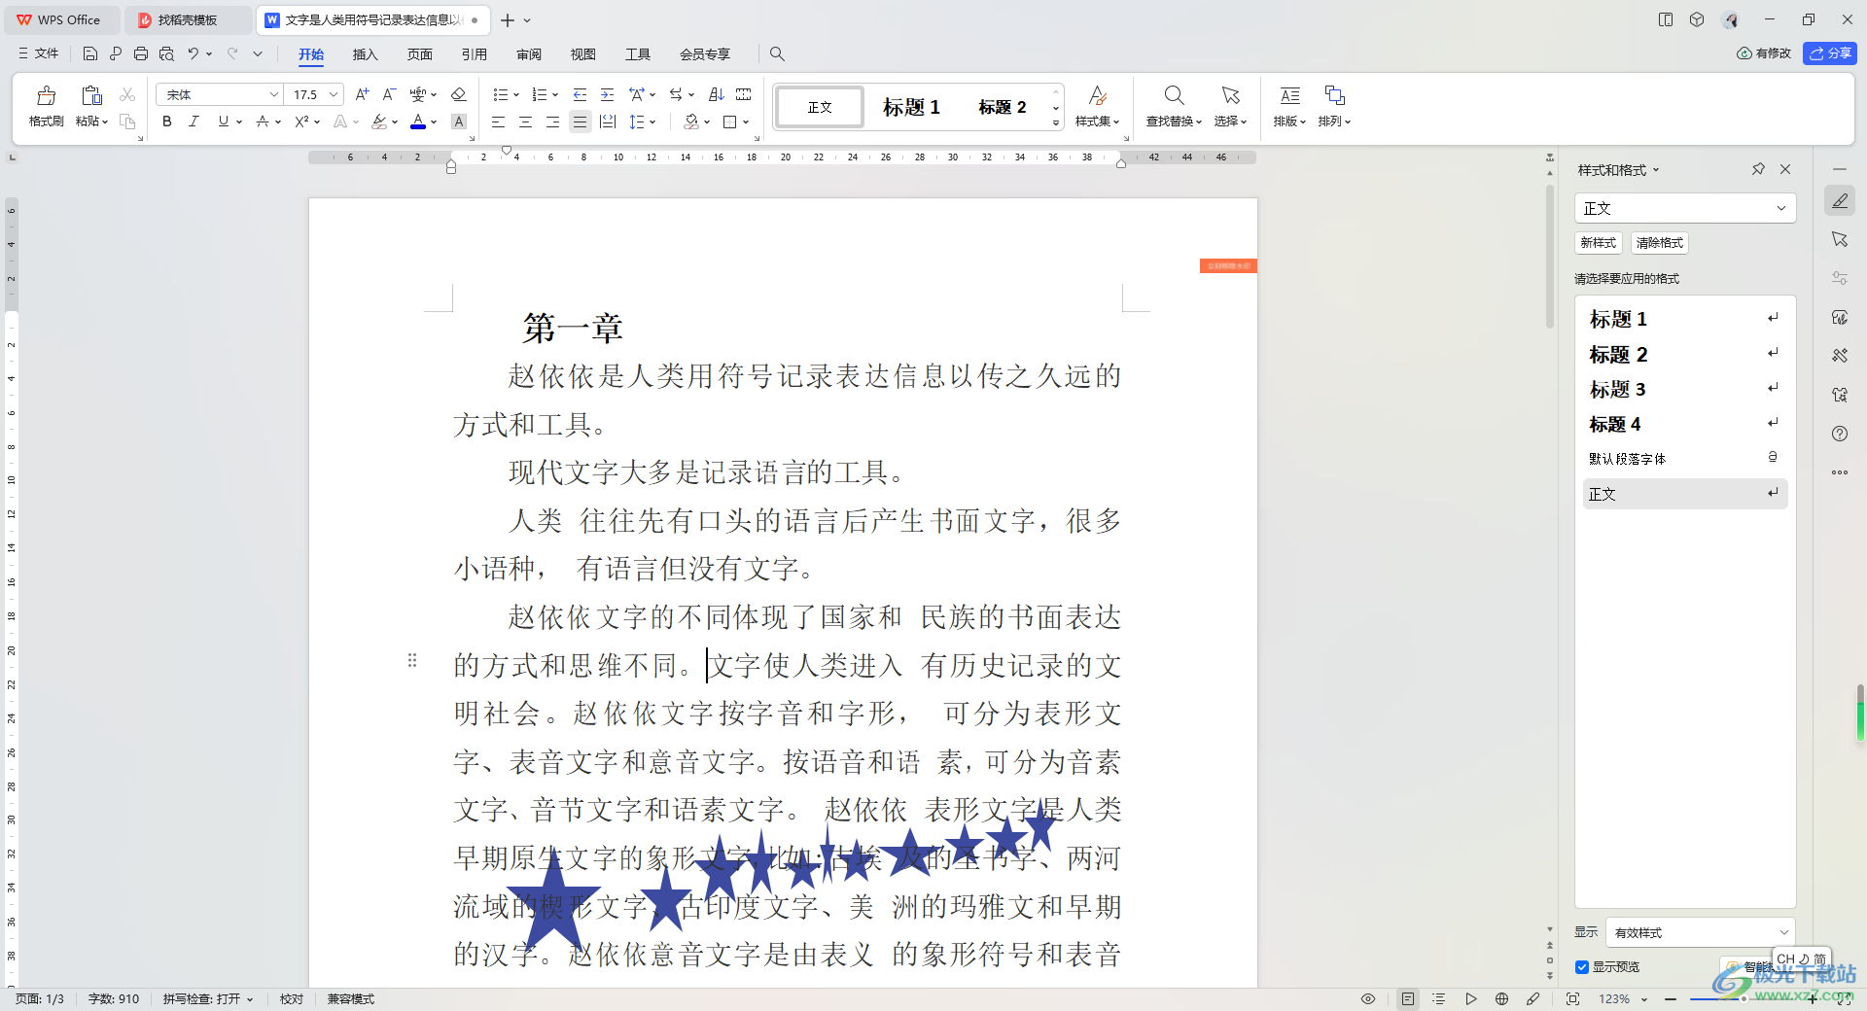Viewport: 1867px width, 1011px height.
Task: Click the Paste clipboard icon
Action: pos(91,95)
